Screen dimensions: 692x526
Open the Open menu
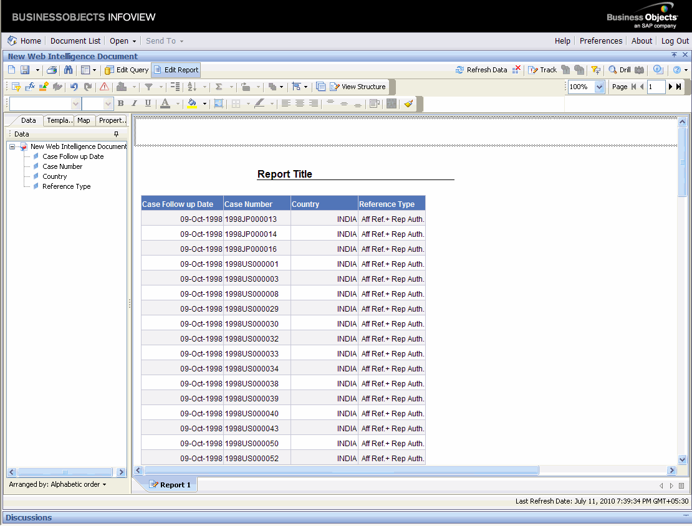point(123,41)
